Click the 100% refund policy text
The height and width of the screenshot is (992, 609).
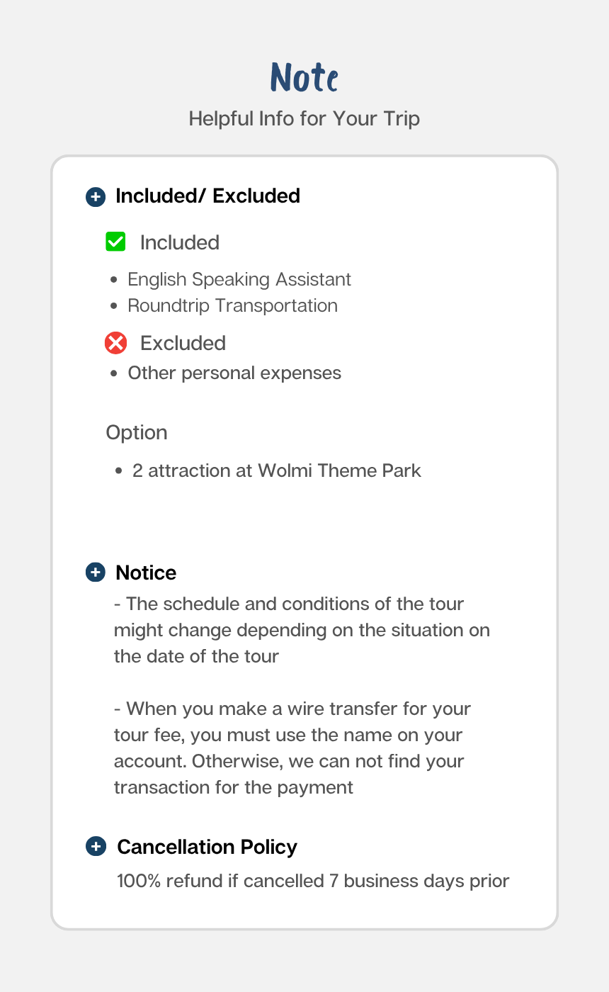[313, 881]
